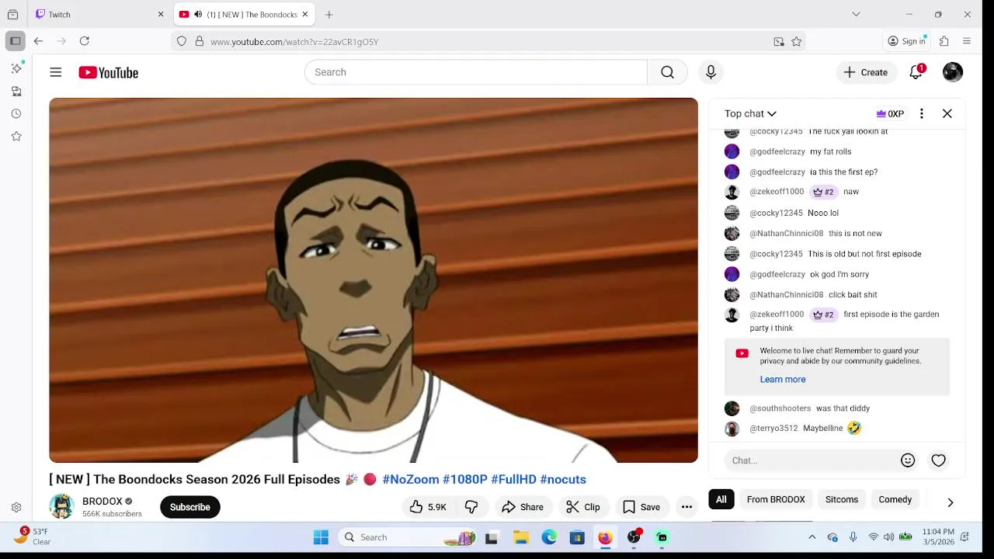Open the #FullHD hashtag link
Viewport: 994px width, 559px height.
513,479
